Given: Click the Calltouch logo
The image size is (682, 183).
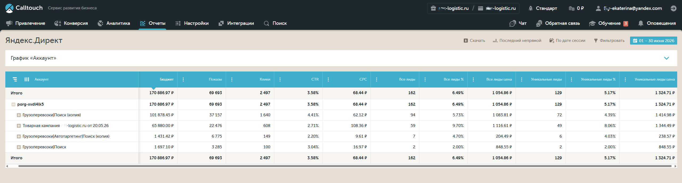Looking at the screenshot, I should 24,8.
